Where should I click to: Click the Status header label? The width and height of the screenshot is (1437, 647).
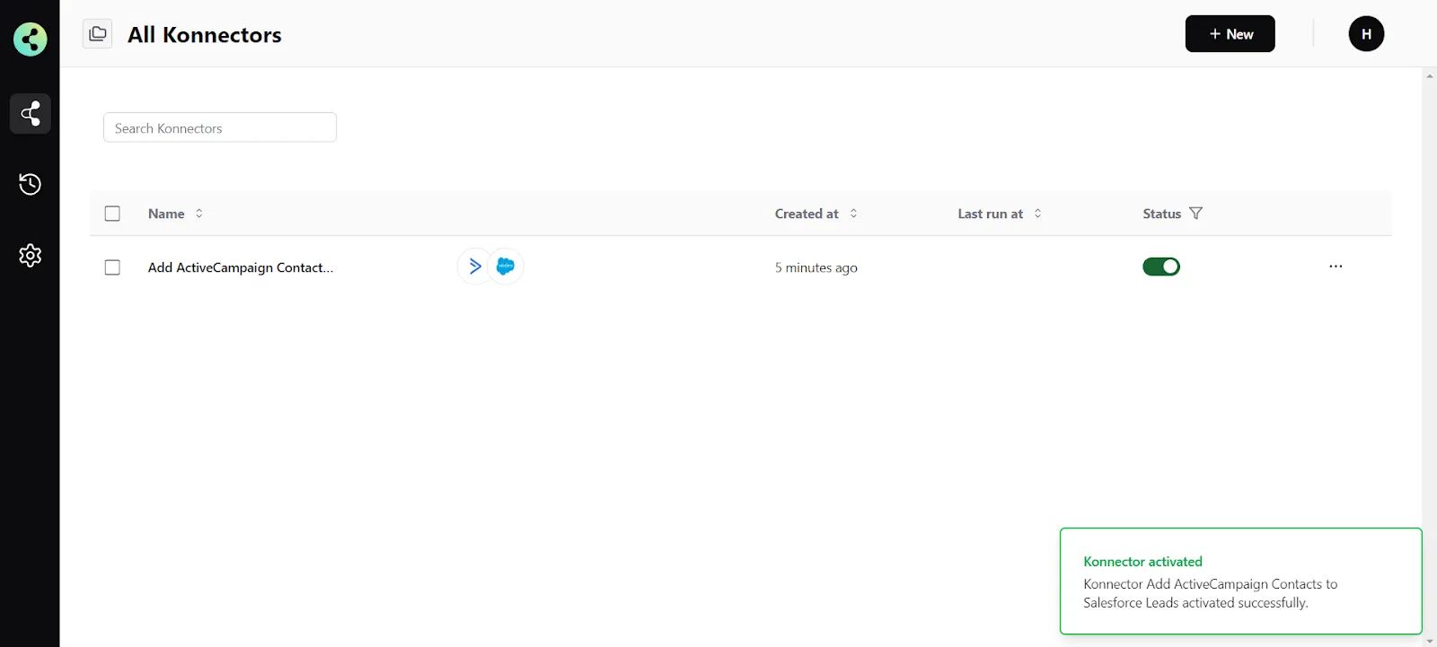point(1161,214)
